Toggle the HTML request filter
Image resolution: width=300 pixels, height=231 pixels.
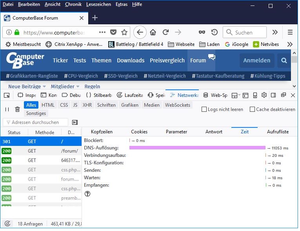(x=48, y=105)
